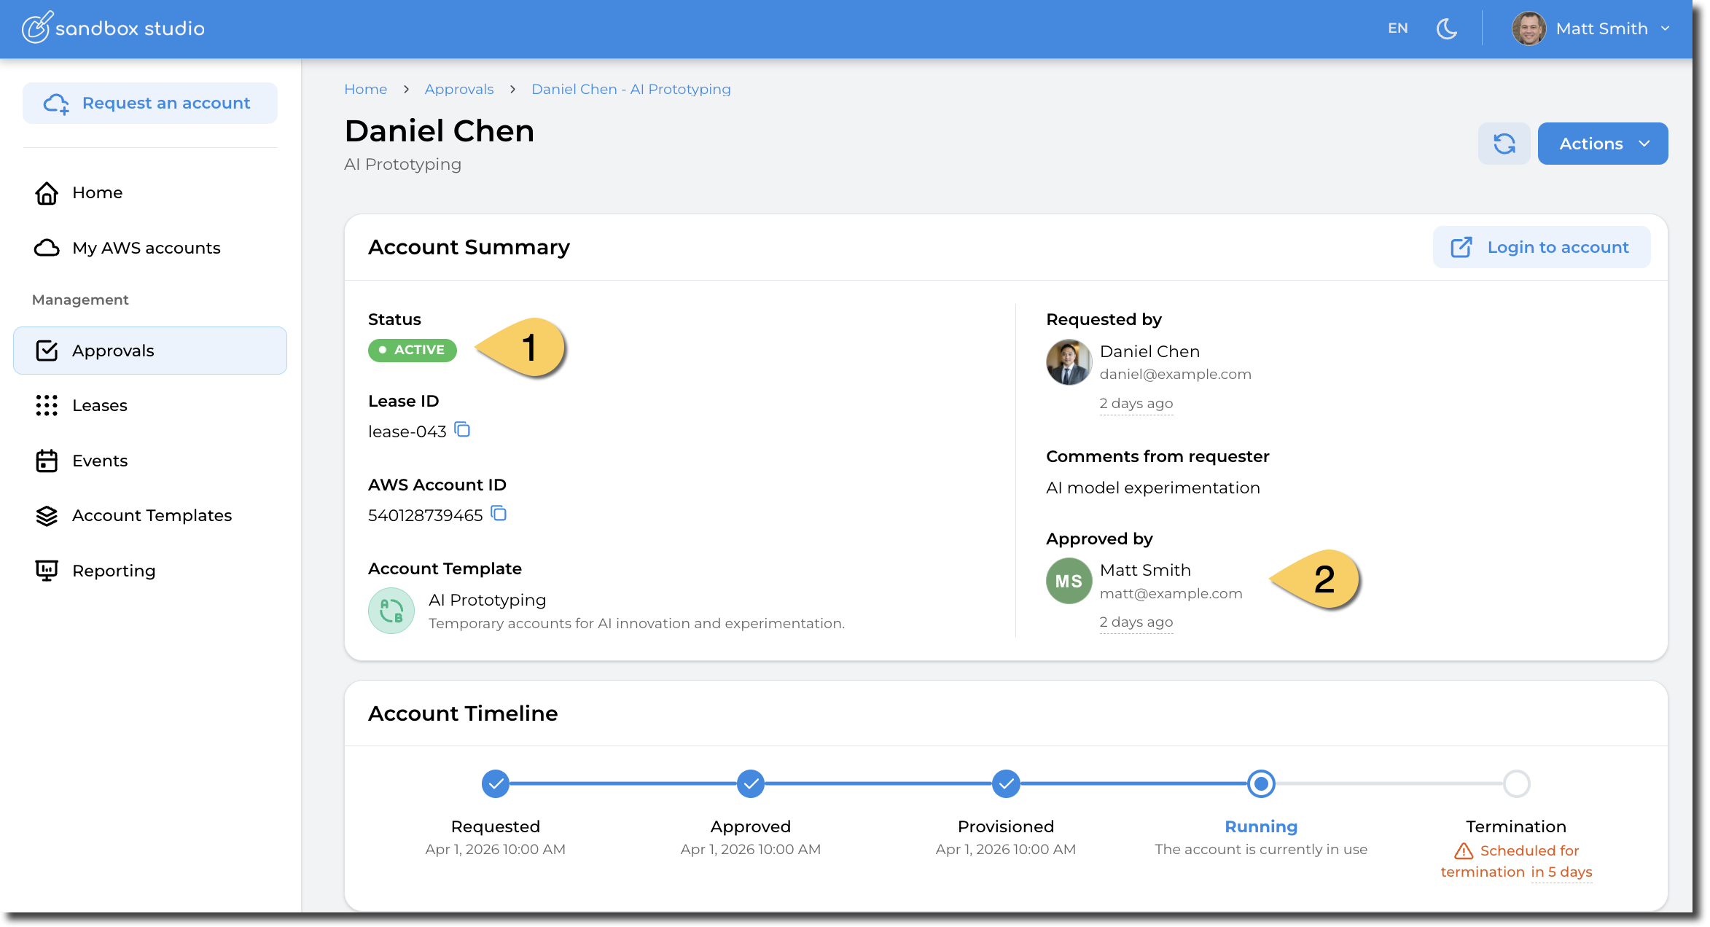
Task: Open the Reporting section
Action: (114, 571)
